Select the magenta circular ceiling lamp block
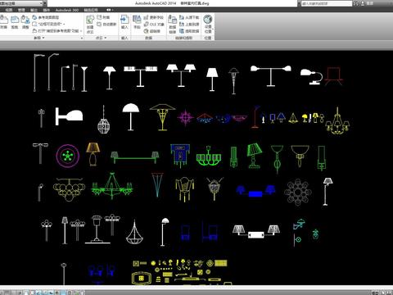The width and height of the screenshot is (393, 295). [68, 156]
